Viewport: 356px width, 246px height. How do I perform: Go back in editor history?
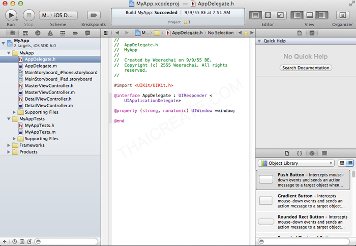pos(117,33)
